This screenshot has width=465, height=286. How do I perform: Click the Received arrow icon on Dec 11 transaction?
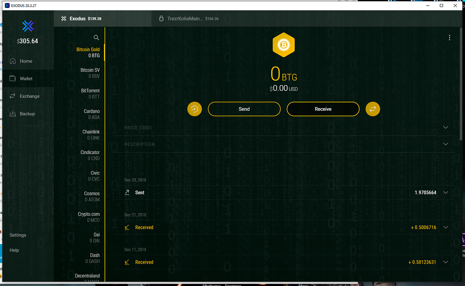[x=127, y=262]
